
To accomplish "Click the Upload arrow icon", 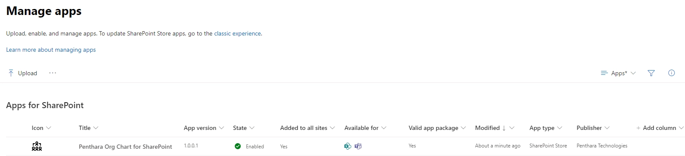I will [x=11, y=73].
